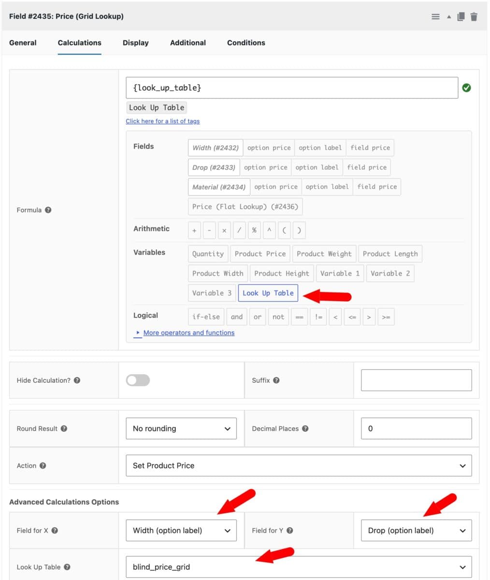Open the Action dropdown (Set Product Price)
This screenshot has width=490, height=580.
(299, 466)
